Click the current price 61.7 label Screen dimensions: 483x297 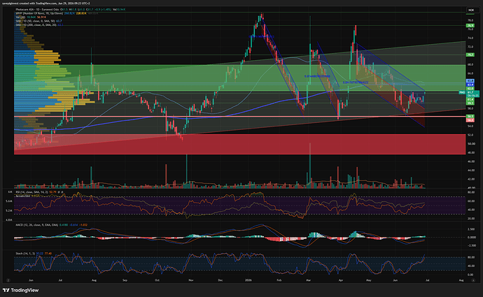(x=470, y=92)
